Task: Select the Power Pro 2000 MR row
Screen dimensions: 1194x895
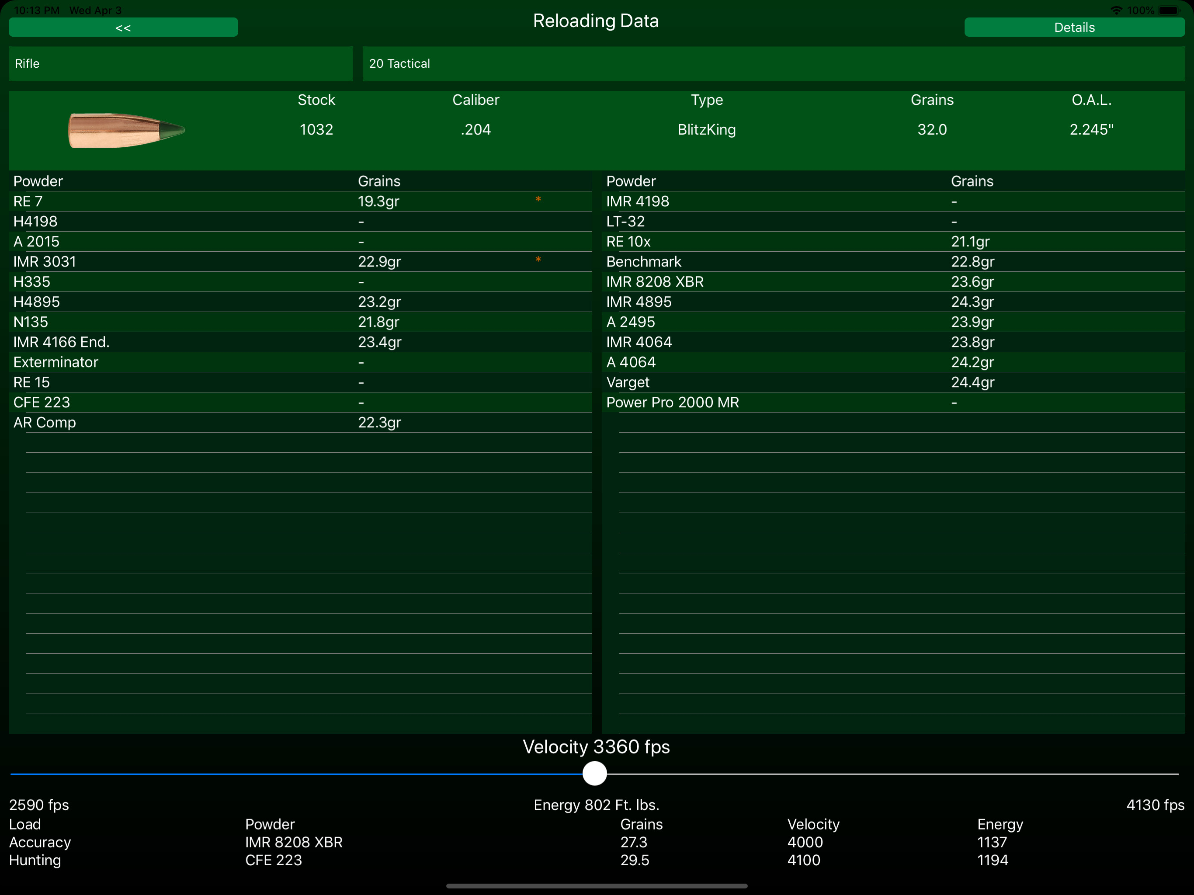Action: tap(893, 402)
